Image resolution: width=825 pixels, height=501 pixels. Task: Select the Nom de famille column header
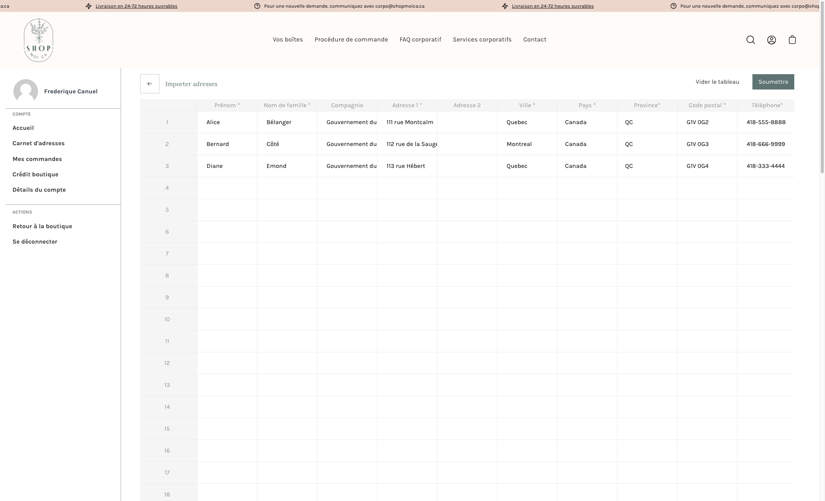click(x=287, y=105)
